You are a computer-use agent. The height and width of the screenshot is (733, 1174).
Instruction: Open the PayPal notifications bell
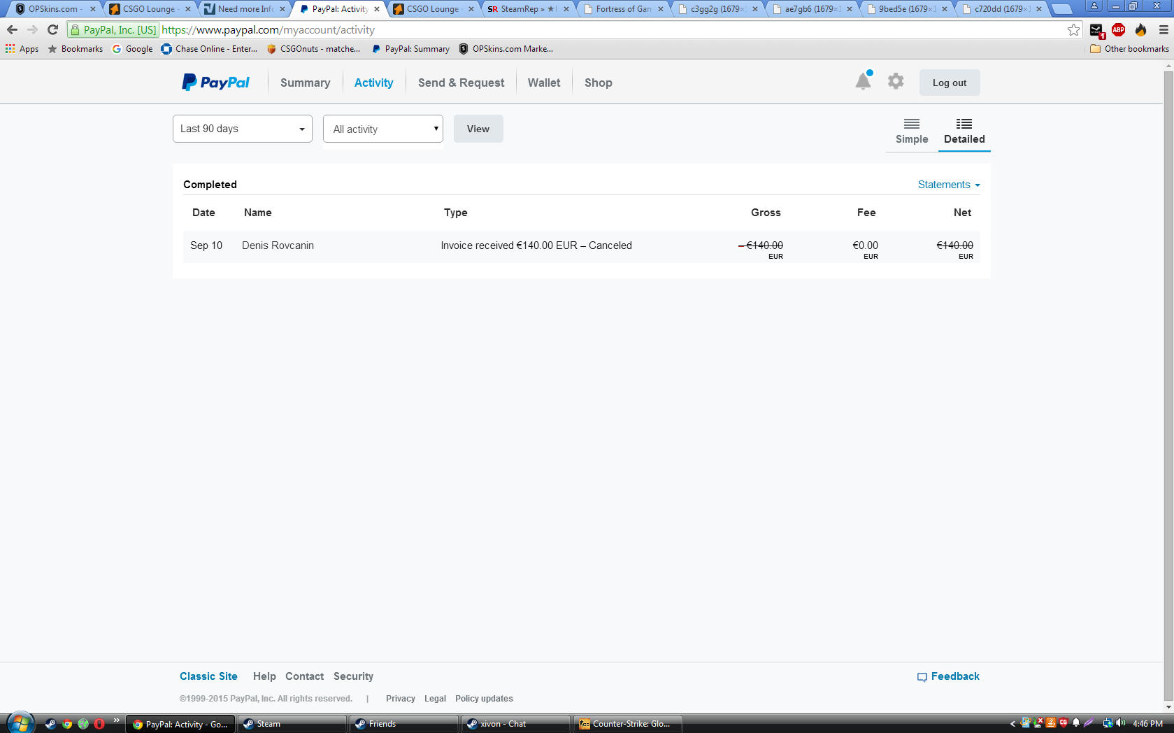863,82
